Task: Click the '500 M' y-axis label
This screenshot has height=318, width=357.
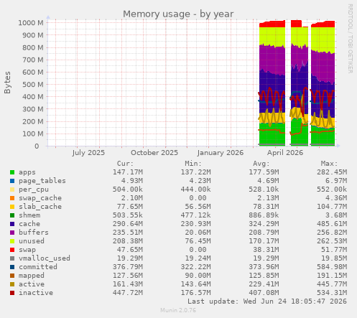Action: tap(33, 85)
